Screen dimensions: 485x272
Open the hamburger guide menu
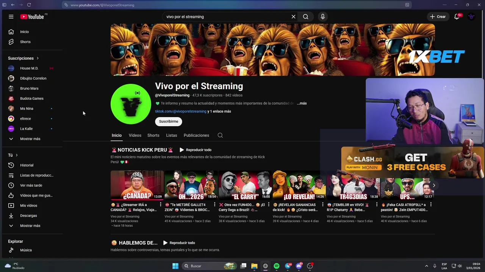(11, 17)
